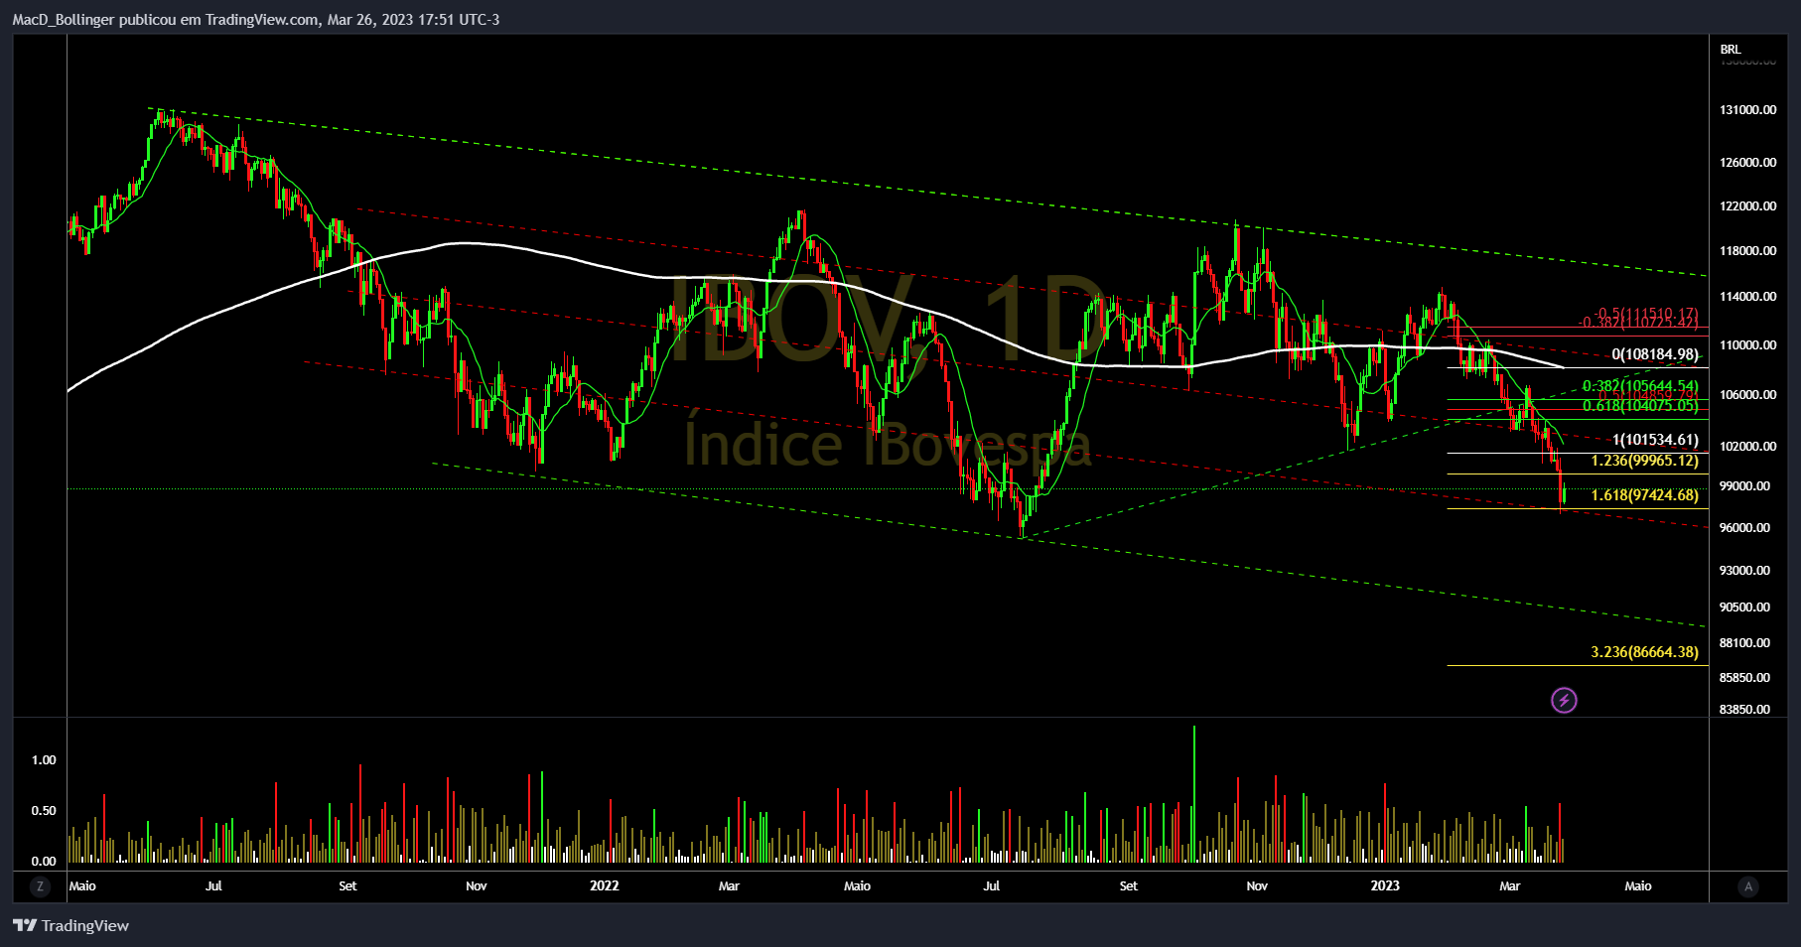Viewport: 1801px width, 947px height.
Task: Select the 1(101534.61) Fibonacci level label
Action: tap(1655, 440)
